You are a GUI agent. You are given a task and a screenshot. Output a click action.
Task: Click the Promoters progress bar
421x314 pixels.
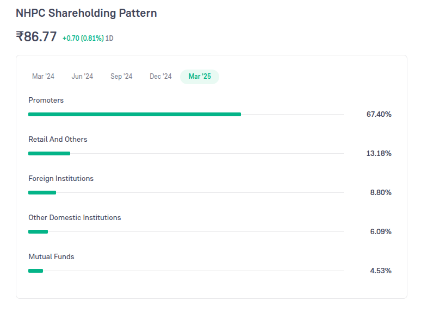point(186,115)
